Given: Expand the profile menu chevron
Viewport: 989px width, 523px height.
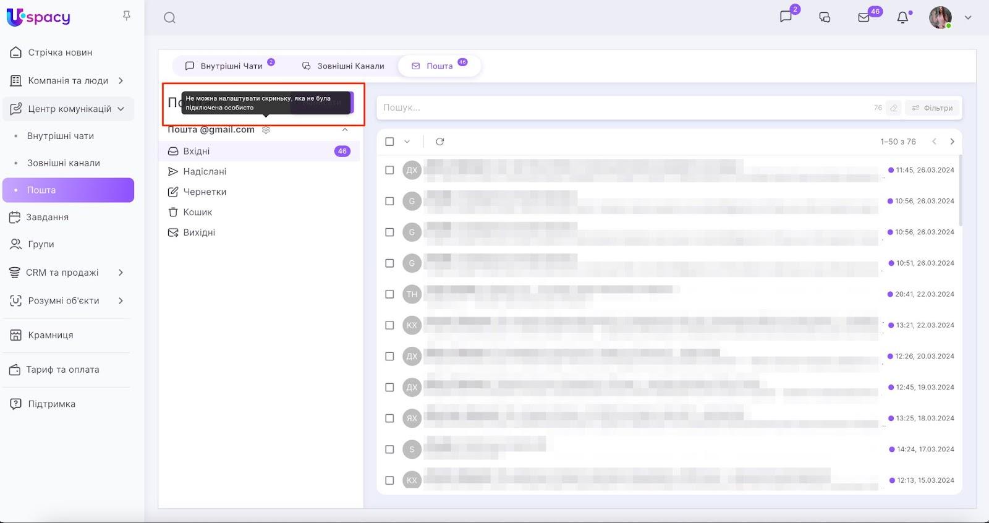Looking at the screenshot, I should coord(968,17).
